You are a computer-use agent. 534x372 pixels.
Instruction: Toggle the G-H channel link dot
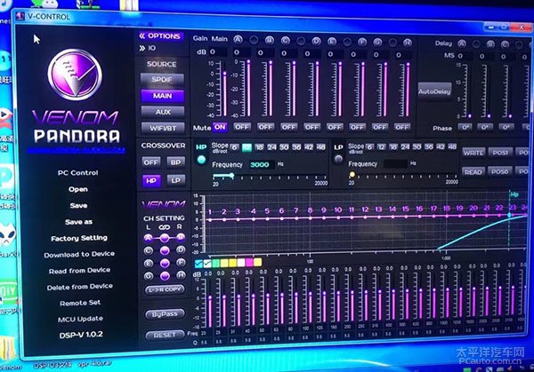(165, 276)
